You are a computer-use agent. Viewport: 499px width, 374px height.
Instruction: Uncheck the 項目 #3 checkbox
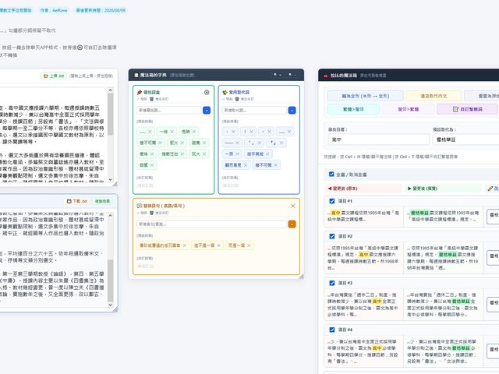pyautogui.click(x=332, y=283)
